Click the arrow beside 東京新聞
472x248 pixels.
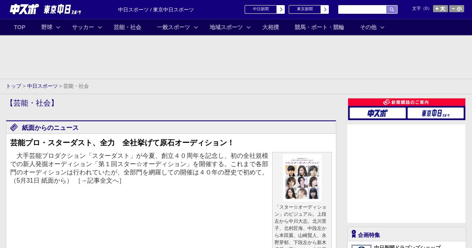(x=325, y=9)
